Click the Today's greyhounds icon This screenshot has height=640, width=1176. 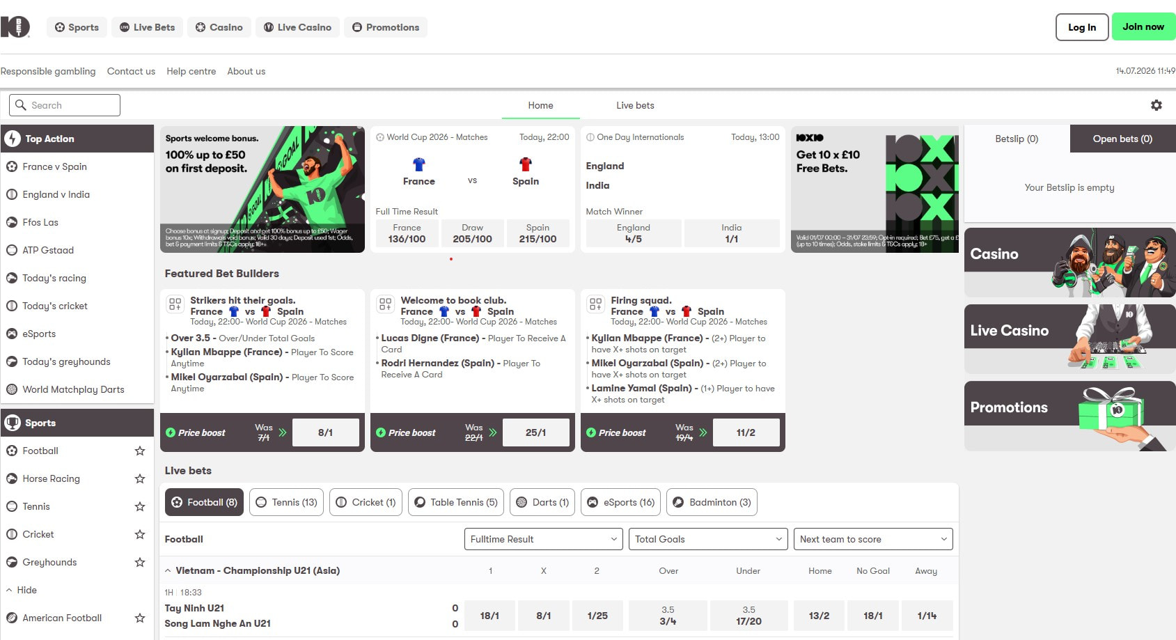pos(12,361)
